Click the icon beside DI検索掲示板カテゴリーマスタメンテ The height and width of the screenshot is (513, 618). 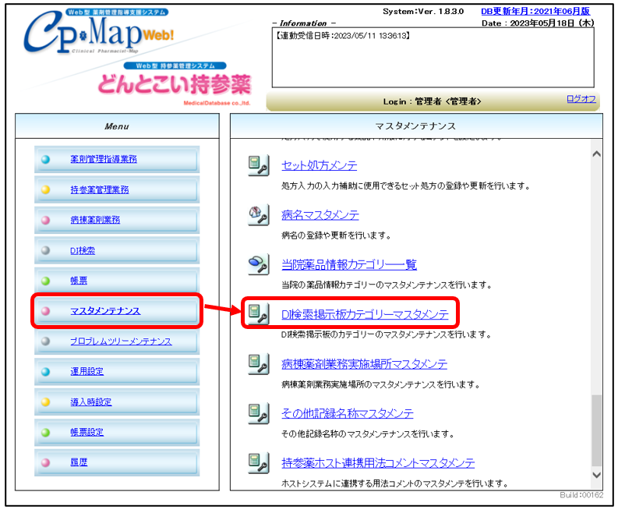coord(258,313)
